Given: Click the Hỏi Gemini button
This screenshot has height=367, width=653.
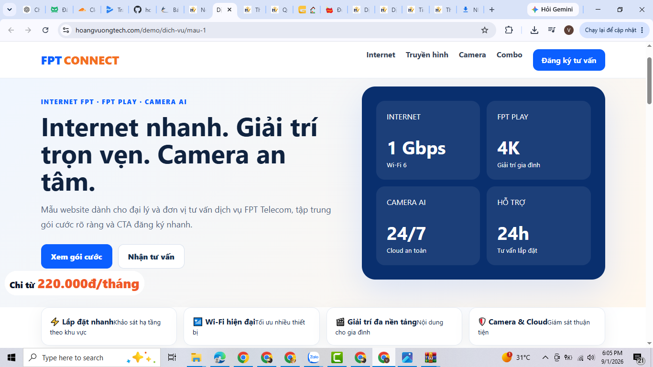Looking at the screenshot, I should click(x=553, y=10).
